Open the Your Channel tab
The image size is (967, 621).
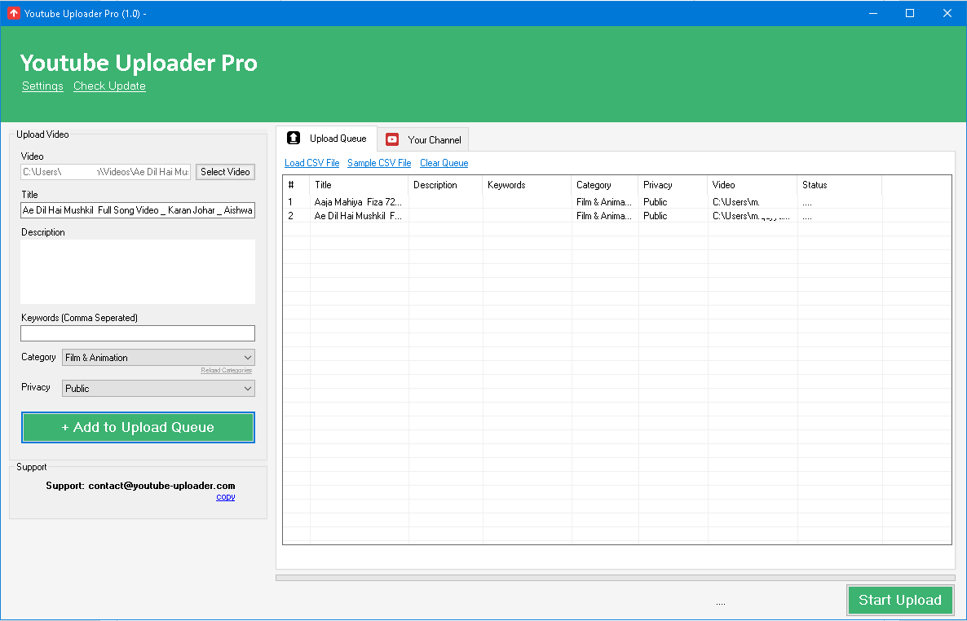pyautogui.click(x=423, y=139)
